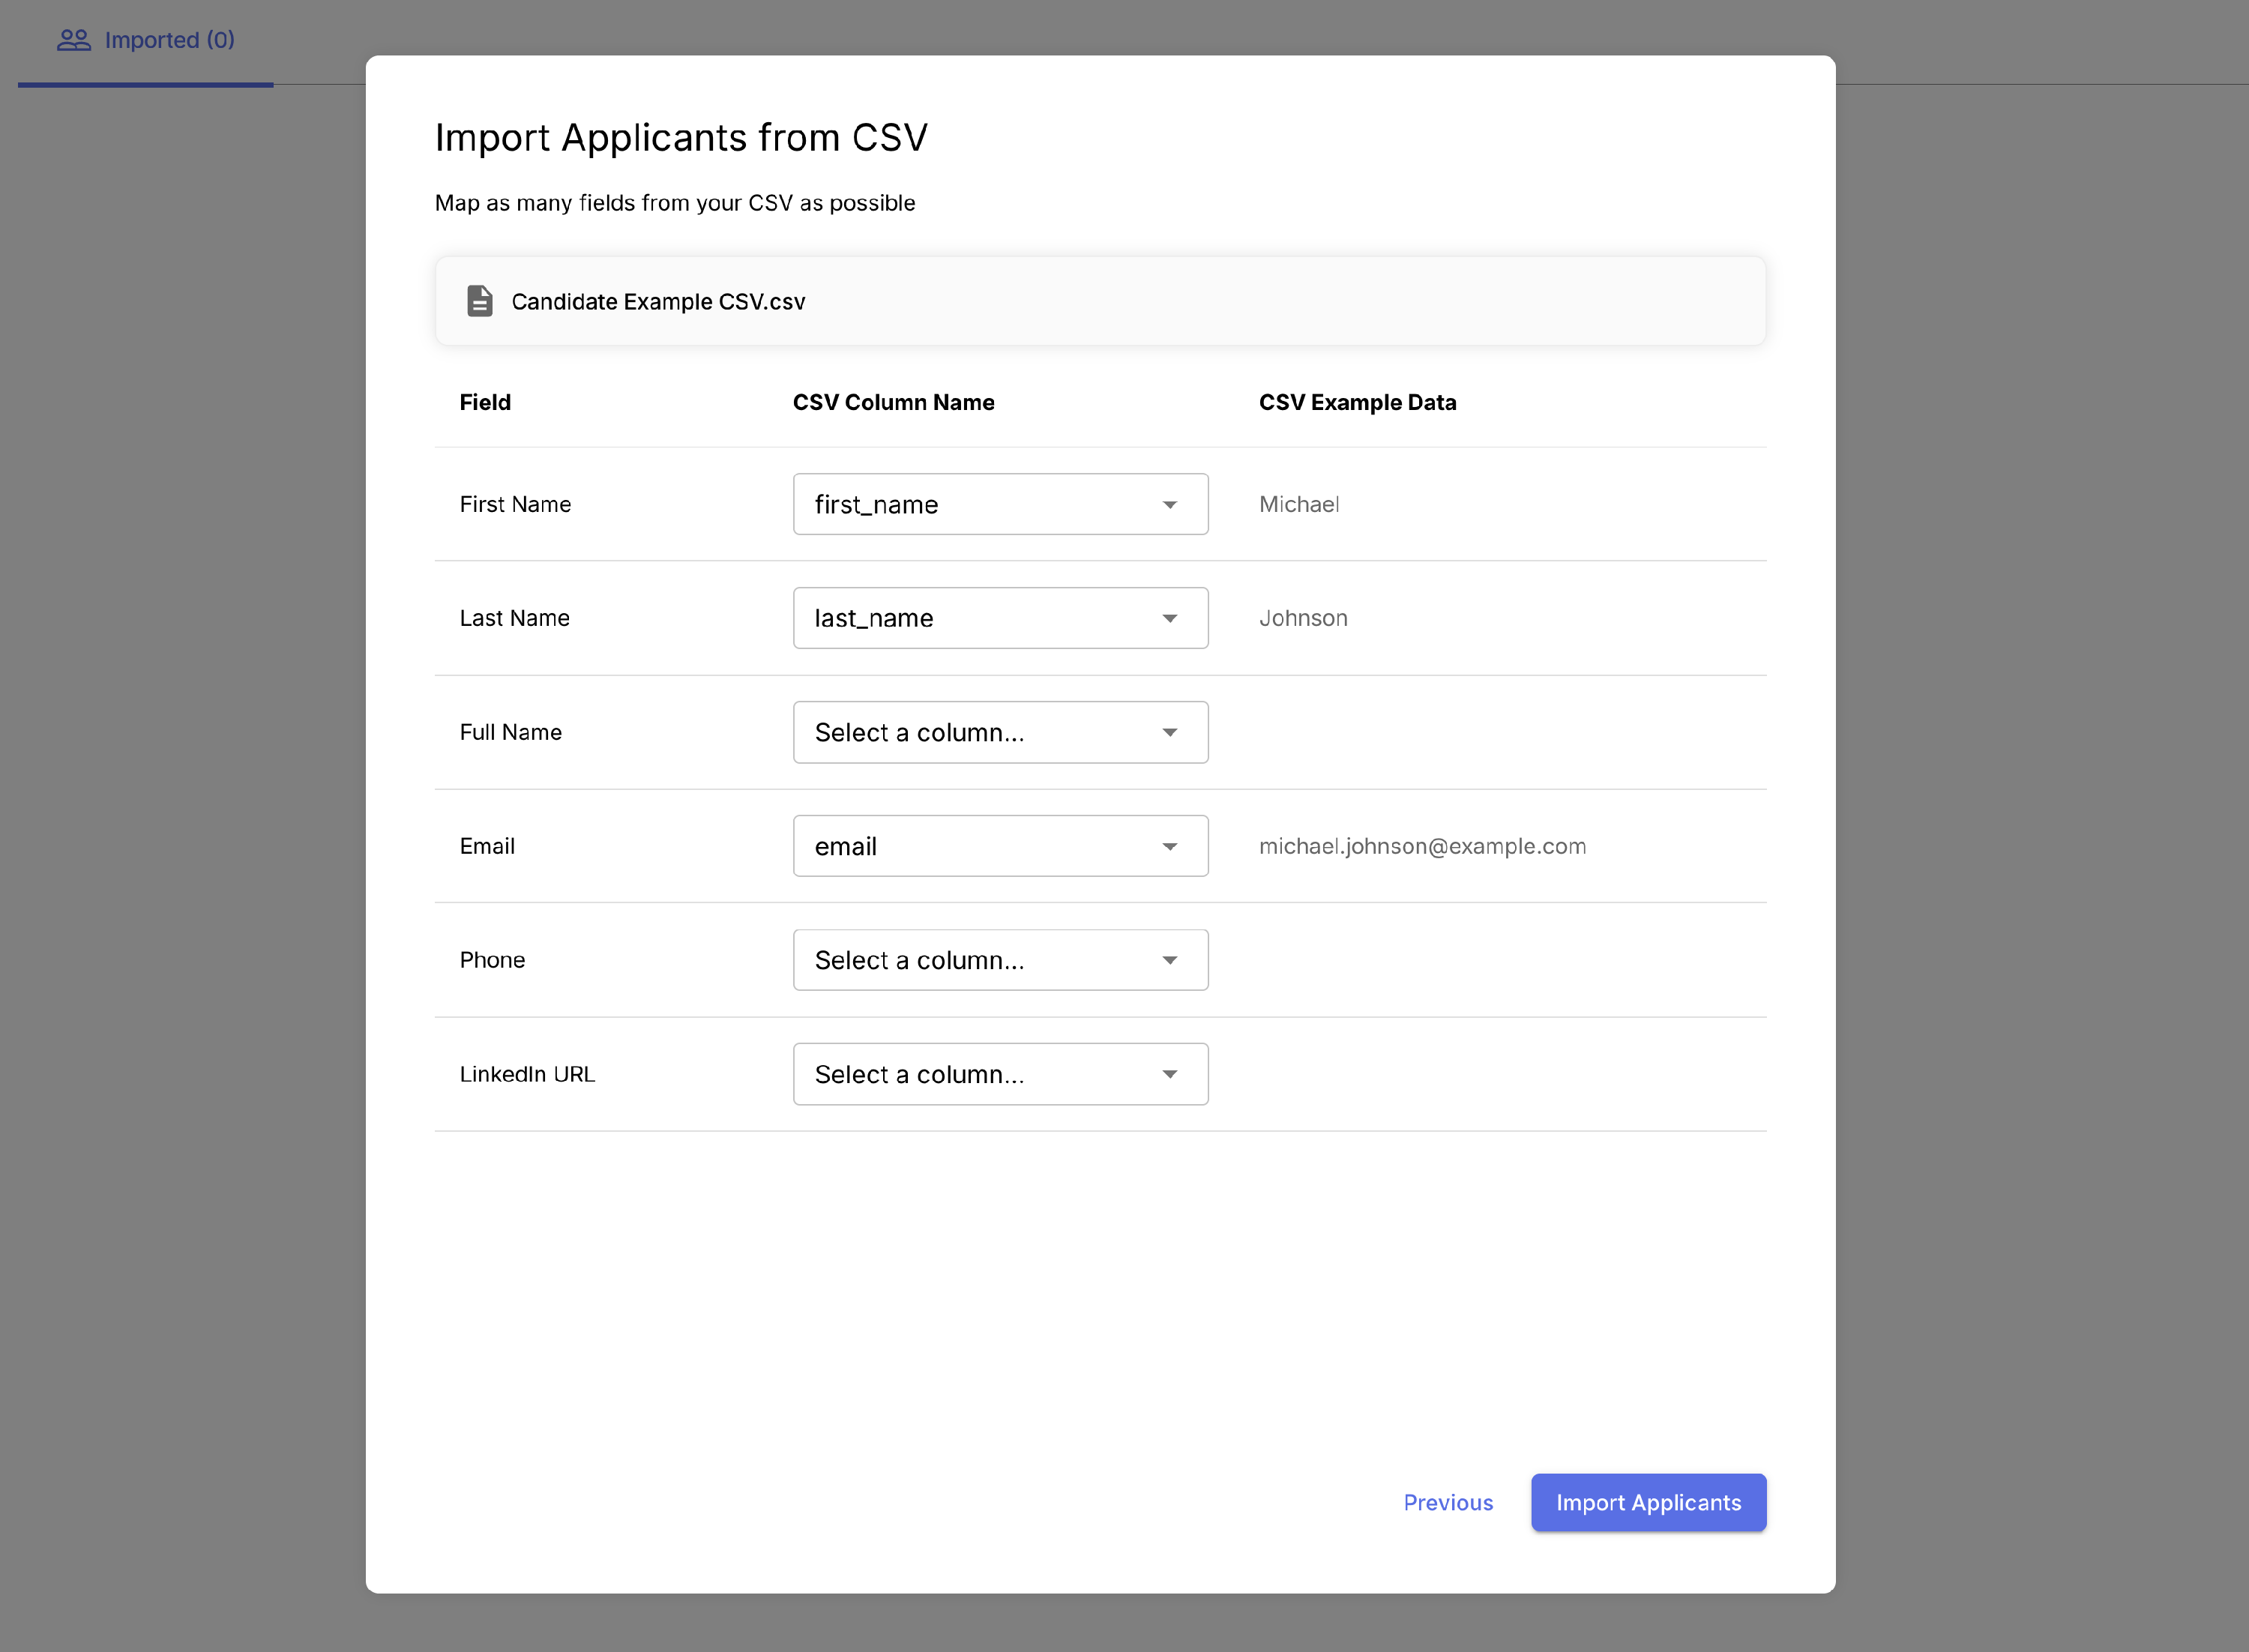Open the Last Name column dropdown

pyautogui.click(x=999, y=619)
